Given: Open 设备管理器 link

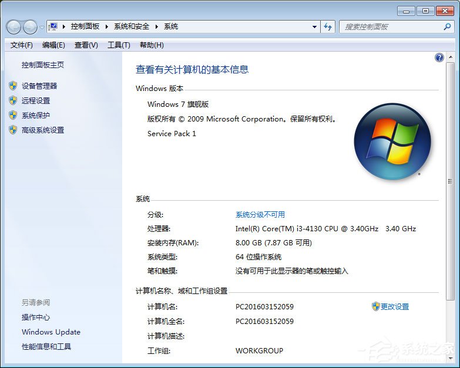Looking at the screenshot, I should [39, 86].
